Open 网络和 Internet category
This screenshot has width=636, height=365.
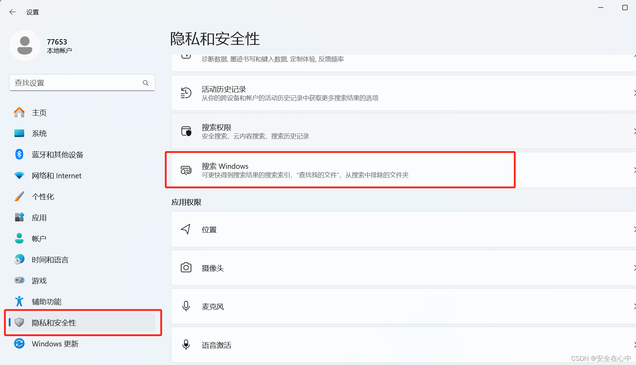point(82,175)
